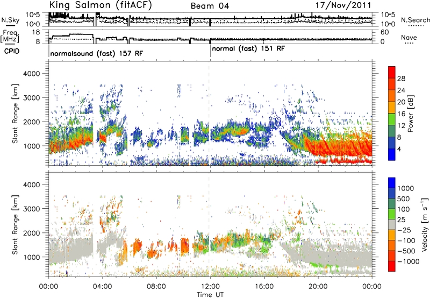Click the frequency axis value 18

pyautogui.click(x=36, y=32)
